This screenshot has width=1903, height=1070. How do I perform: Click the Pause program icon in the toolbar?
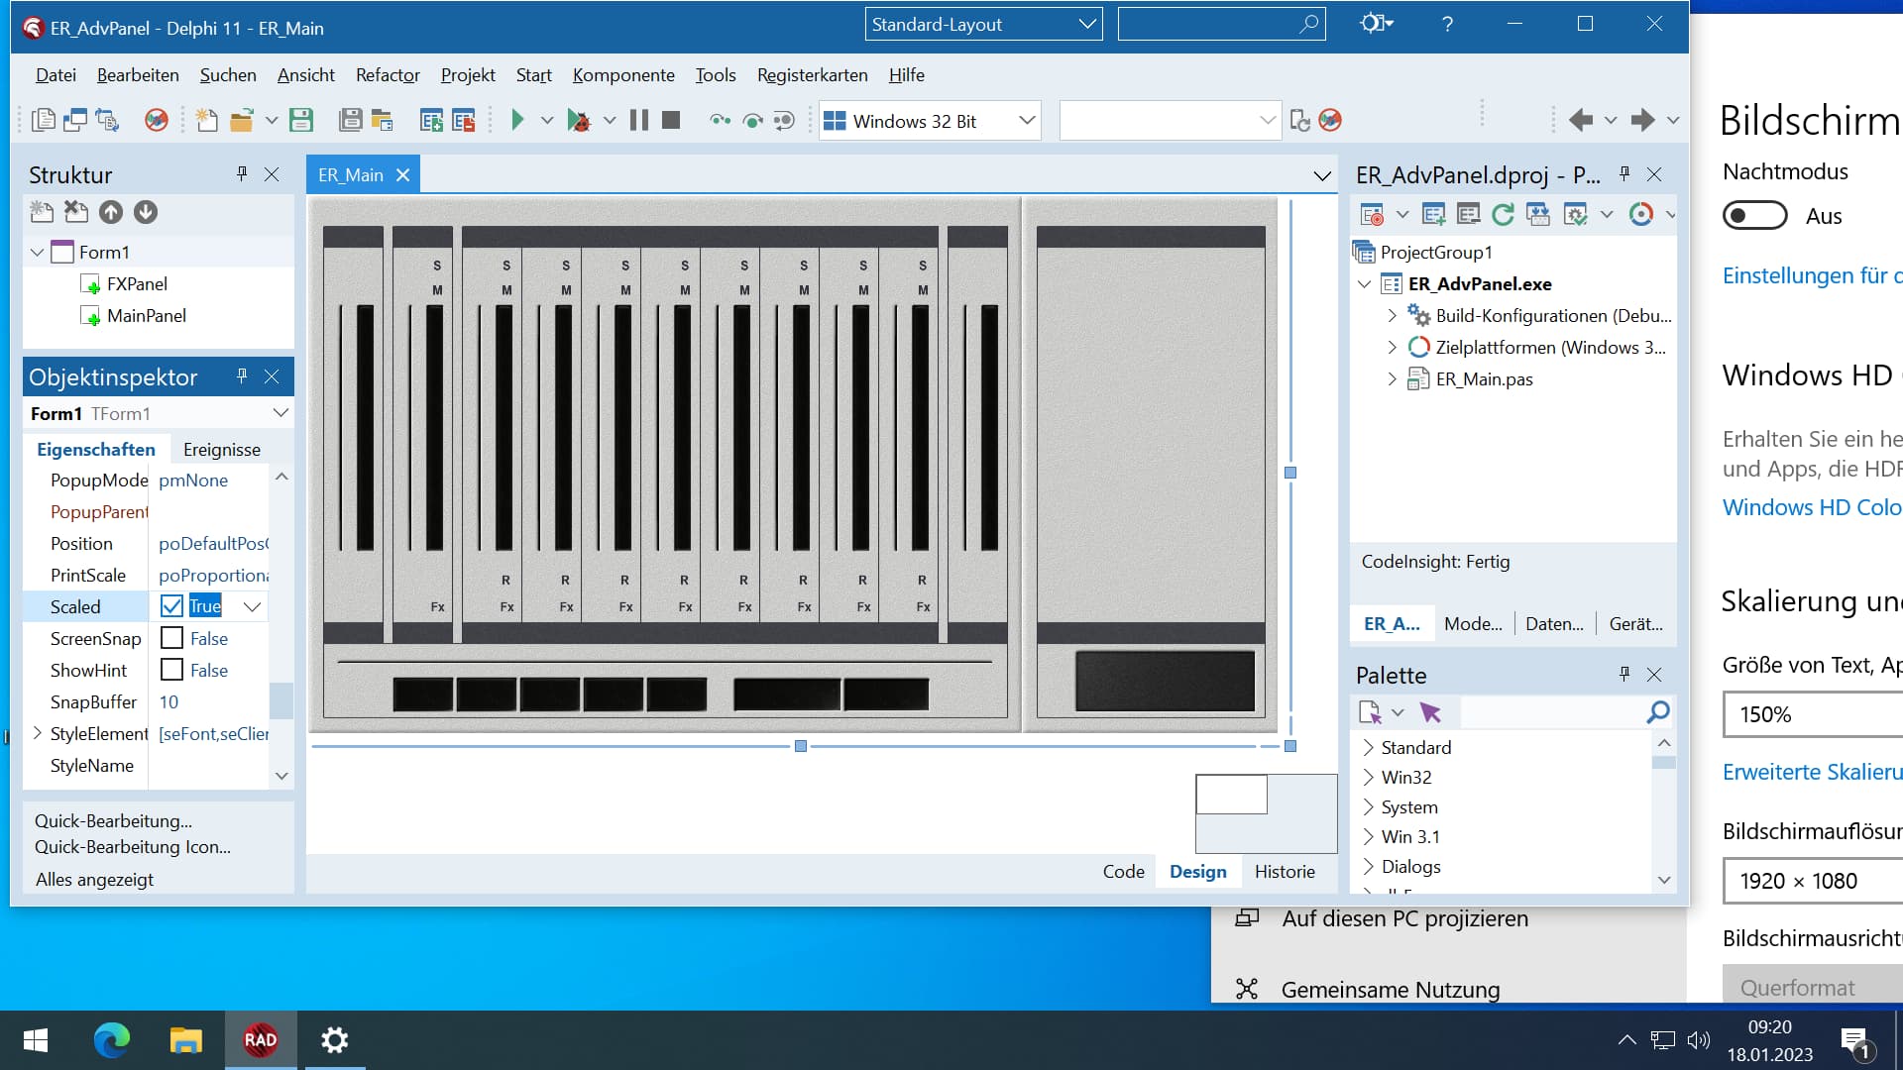pyautogui.click(x=639, y=120)
